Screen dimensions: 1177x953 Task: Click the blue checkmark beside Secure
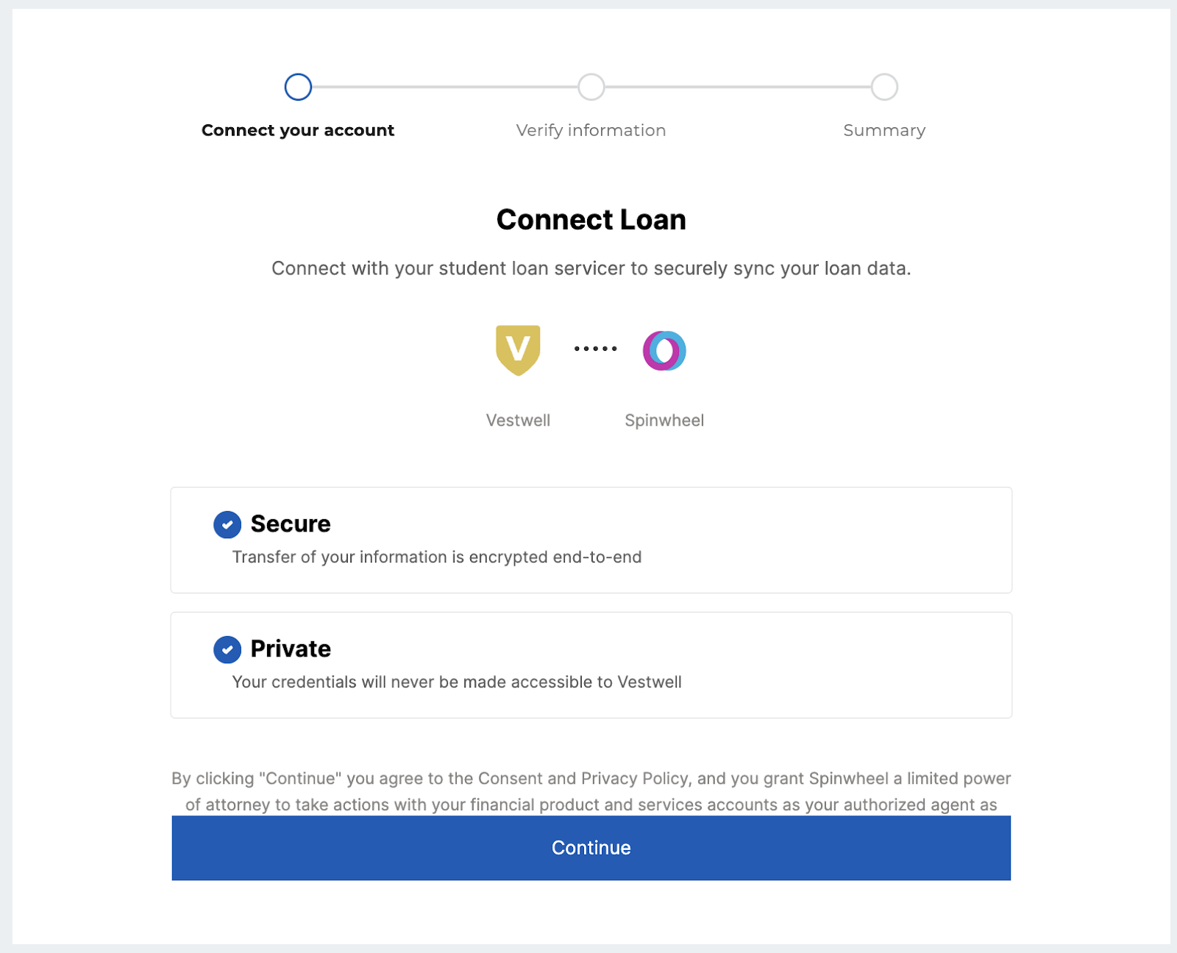coord(227,525)
